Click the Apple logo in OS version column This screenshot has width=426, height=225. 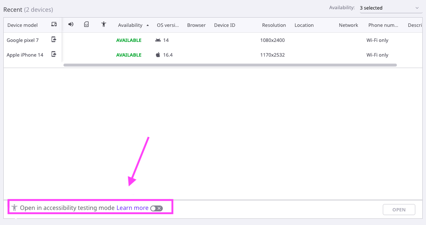pos(158,55)
